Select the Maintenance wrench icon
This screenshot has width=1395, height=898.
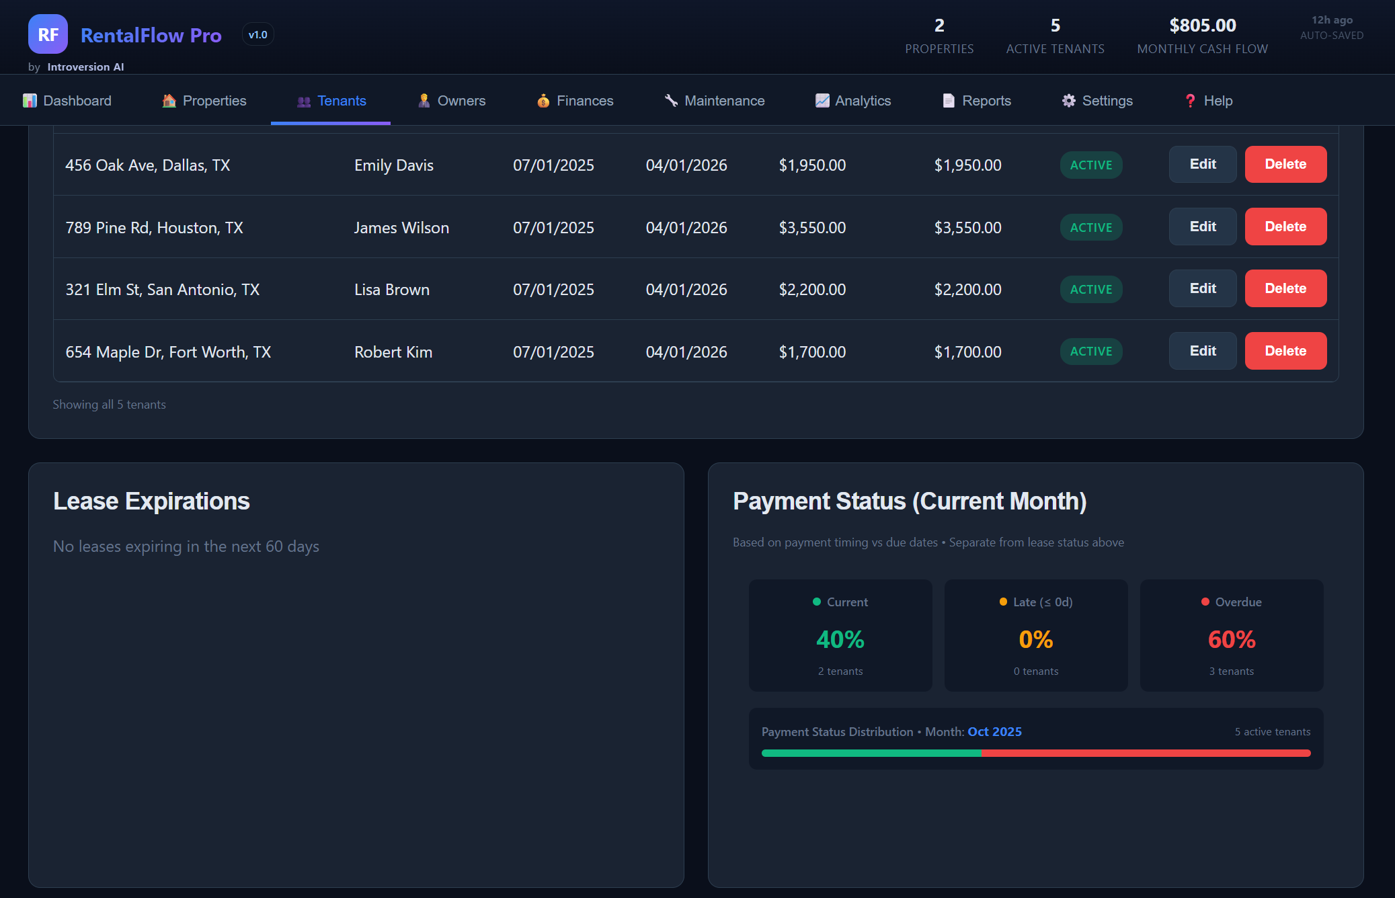tap(670, 100)
